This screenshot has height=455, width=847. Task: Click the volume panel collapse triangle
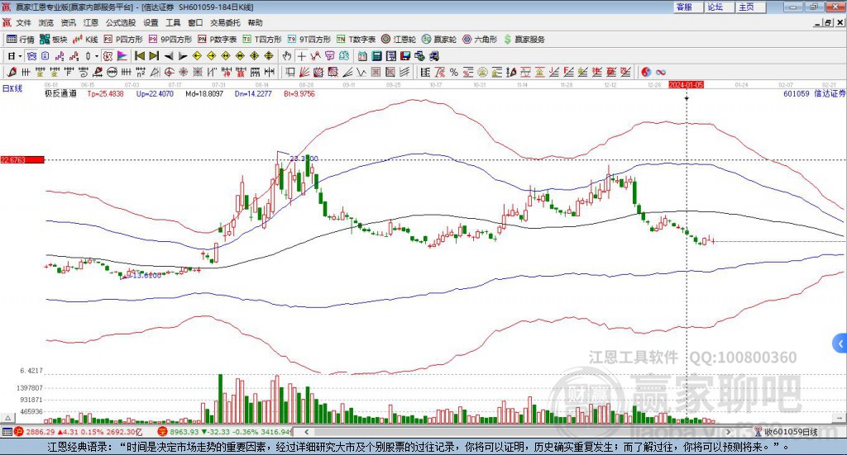(8, 418)
